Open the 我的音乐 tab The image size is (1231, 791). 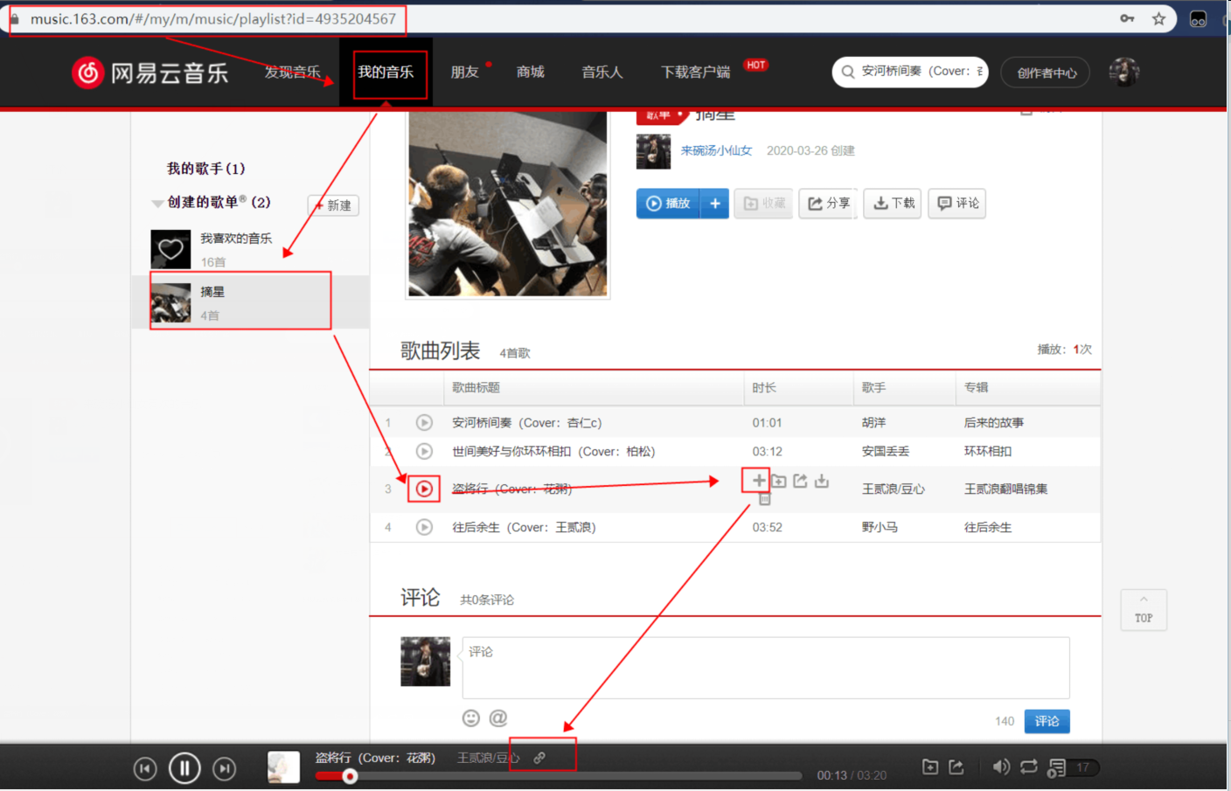pos(386,72)
